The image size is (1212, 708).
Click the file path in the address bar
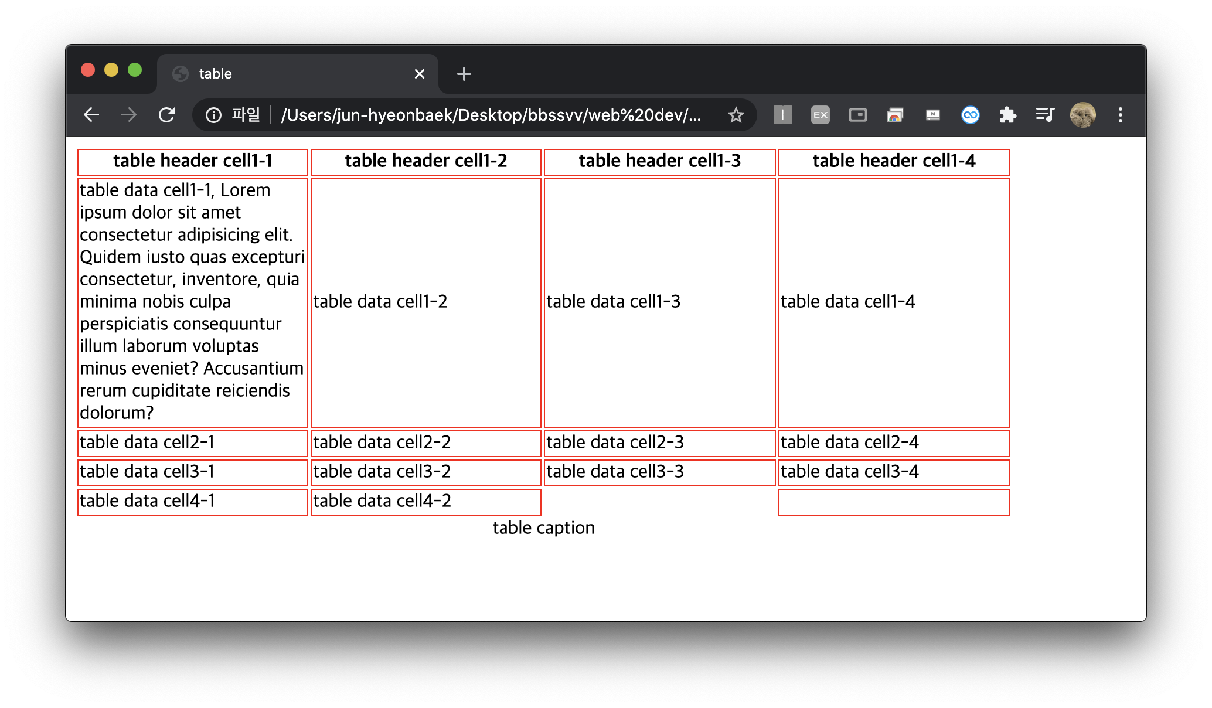[491, 115]
